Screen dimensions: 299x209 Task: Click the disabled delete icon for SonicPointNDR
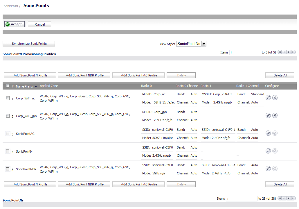[x=275, y=169]
